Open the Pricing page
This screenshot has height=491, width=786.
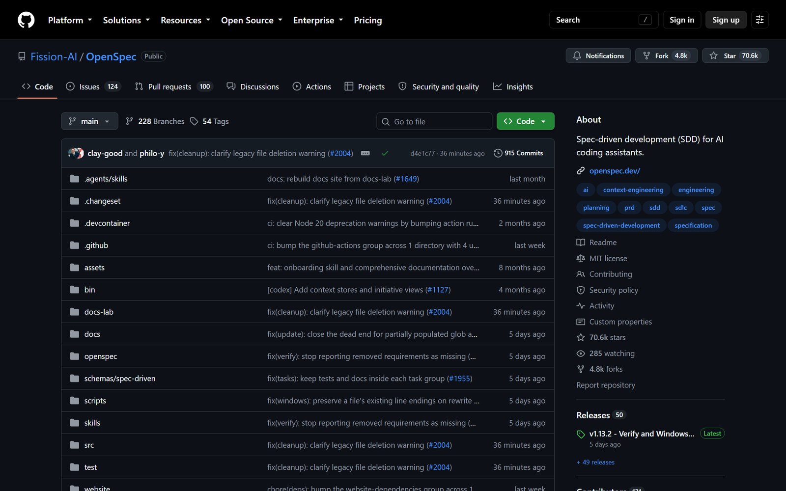367,20
